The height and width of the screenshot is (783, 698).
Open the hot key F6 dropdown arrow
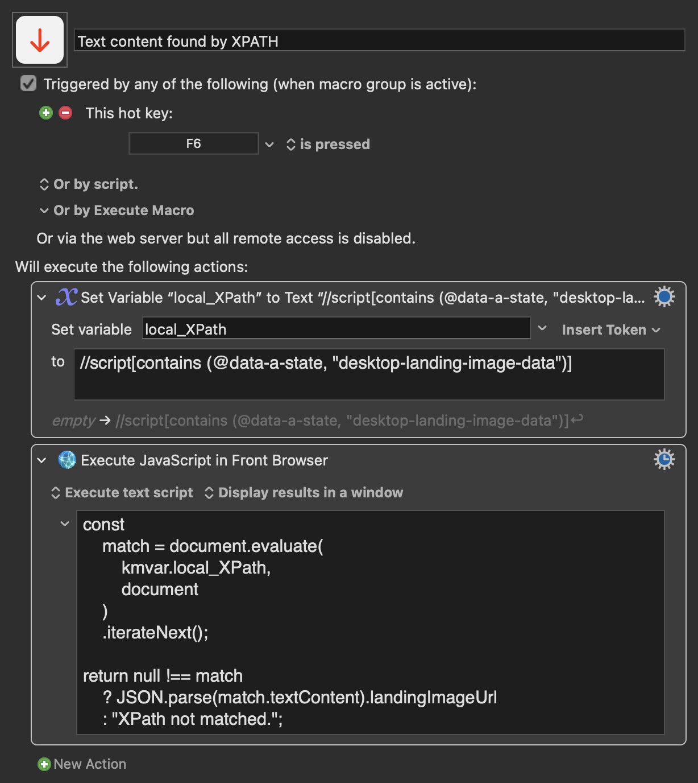coord(269,145)
